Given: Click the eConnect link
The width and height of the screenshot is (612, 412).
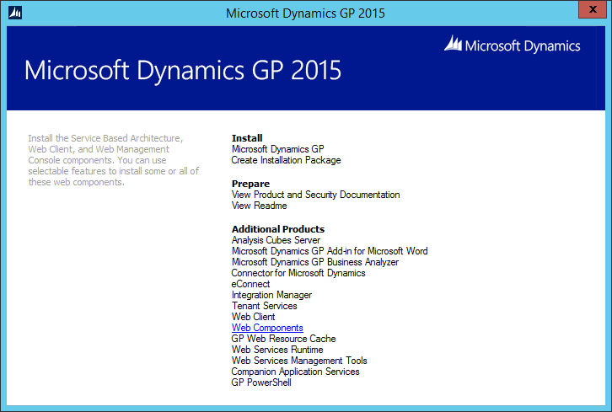Looking at the screenshot, I should tap(250, 284).
